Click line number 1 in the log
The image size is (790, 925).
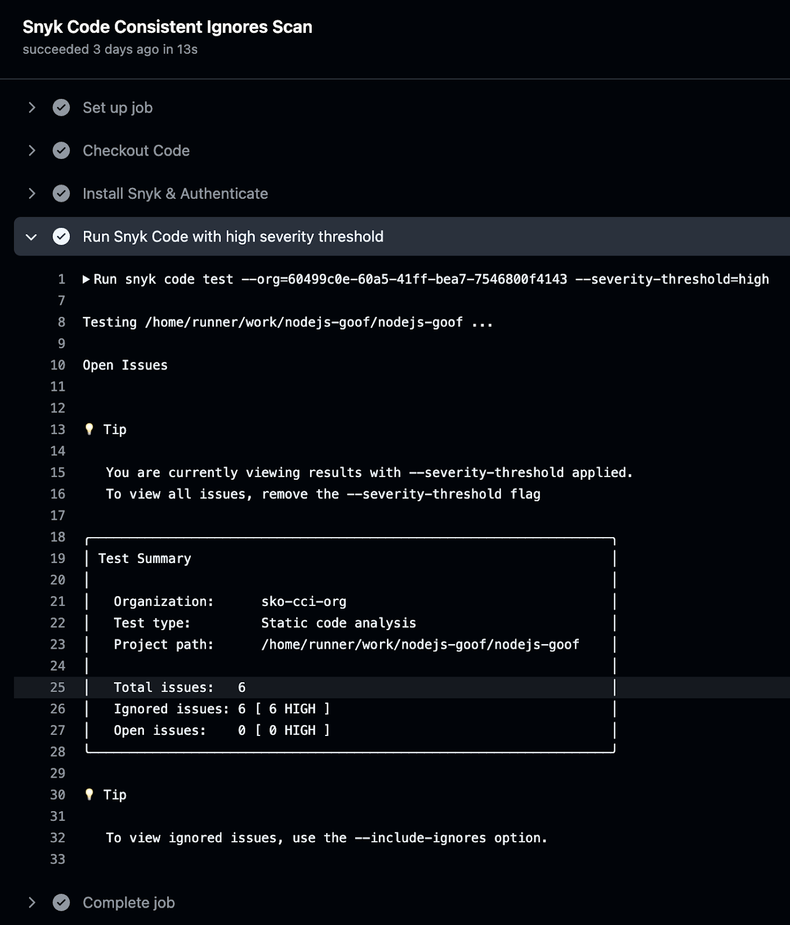61,279
